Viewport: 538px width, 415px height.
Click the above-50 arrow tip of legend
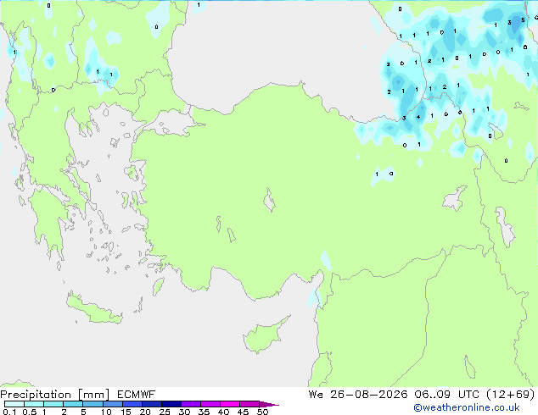point(269,404)
